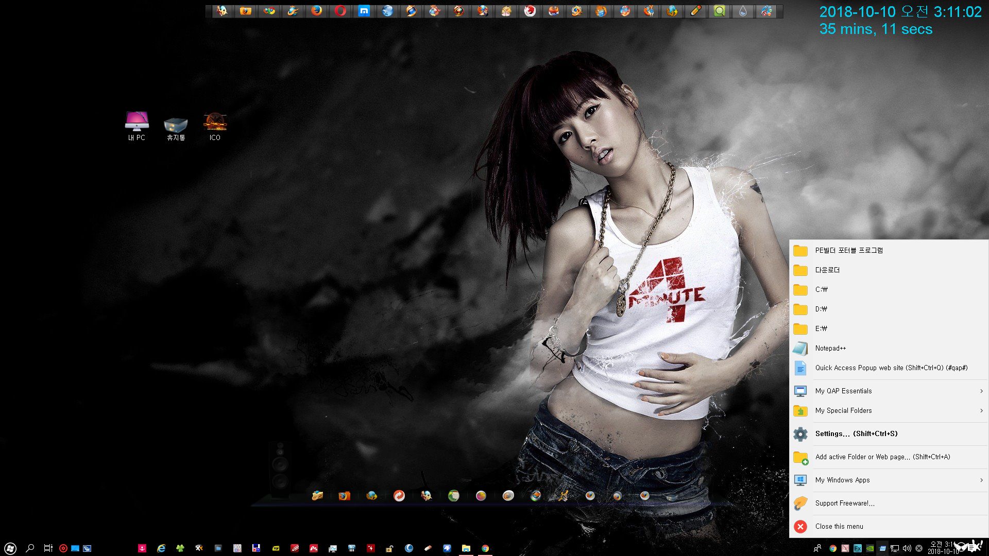Open the yellow PDF taskbar icon

tap(276, 548)
